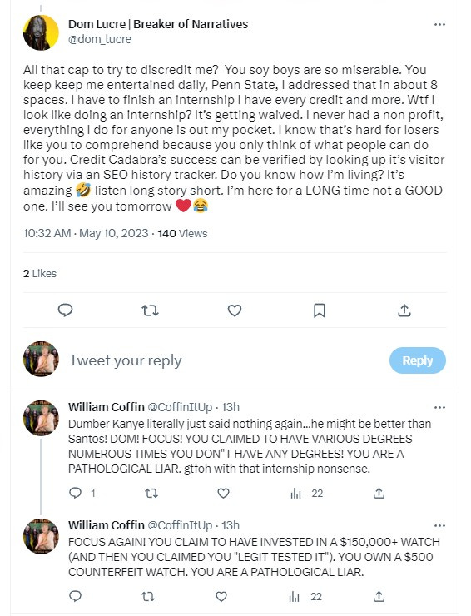Viewport: 471px width, 616px height.
Task: Reply to the Dumber Kanye comment
Action: click(75, 493)
